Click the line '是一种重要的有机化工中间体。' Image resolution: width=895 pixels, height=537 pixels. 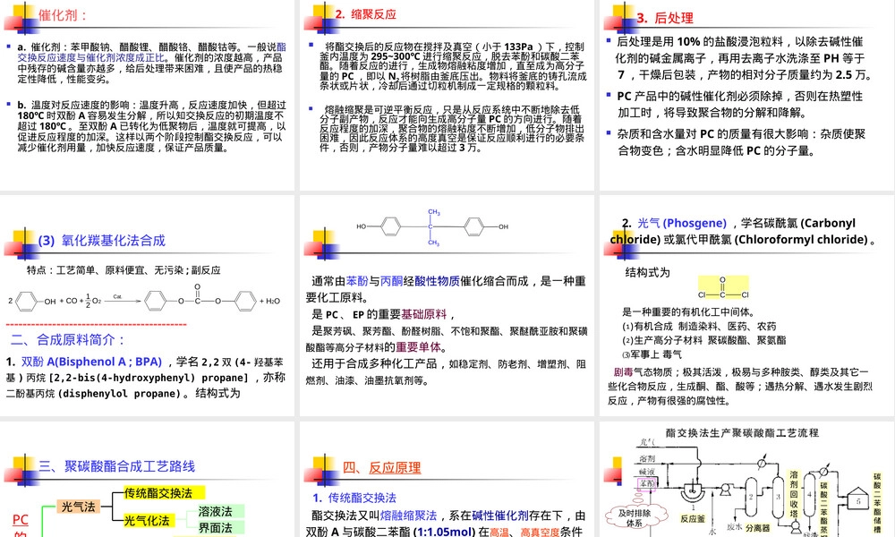click(x=687, y=311)
